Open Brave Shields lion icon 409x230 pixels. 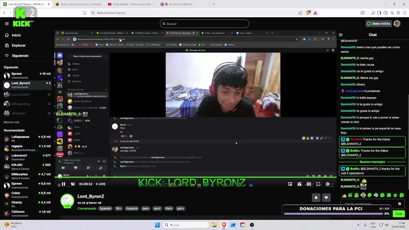point(308,13)
